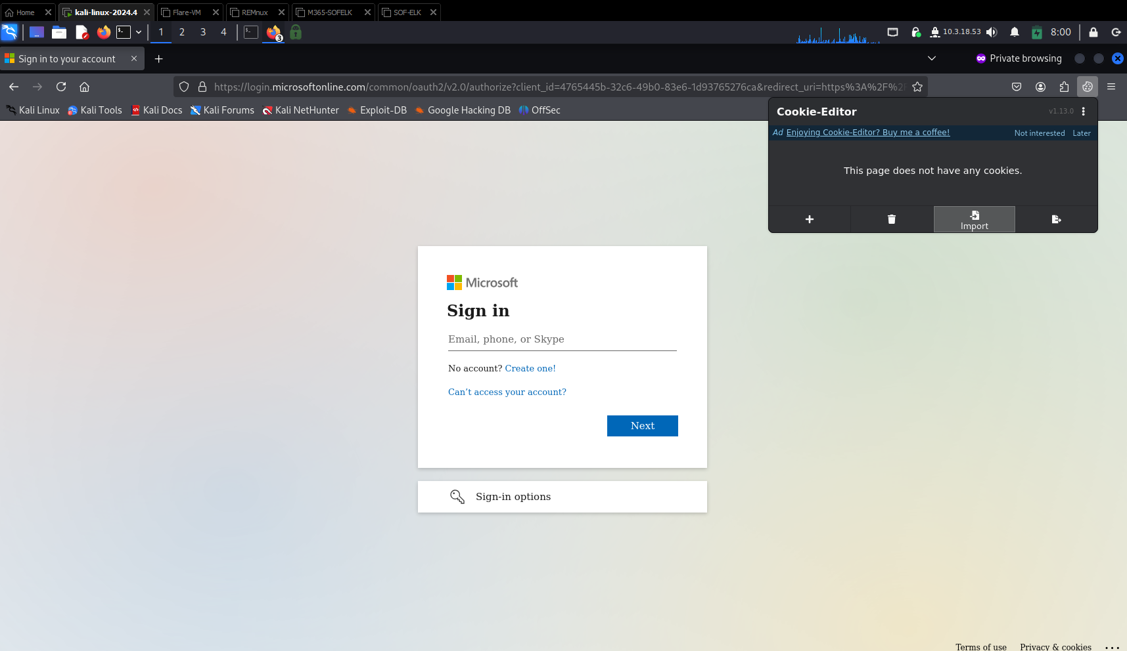Open the file manager from the taskbar
This screenshot has width=1127, height=651.
point(58,31)
